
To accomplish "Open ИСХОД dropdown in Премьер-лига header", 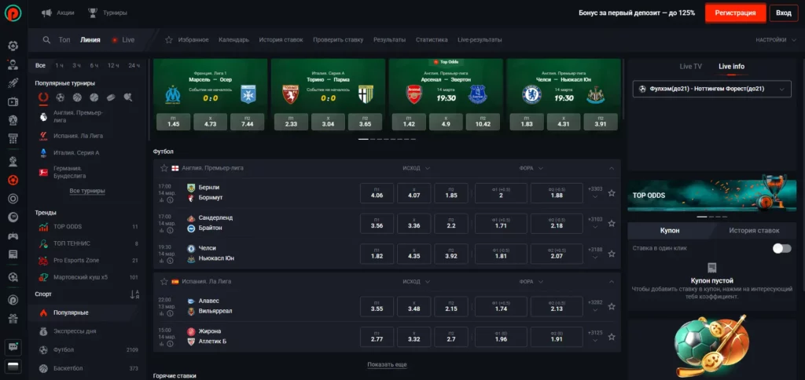I will [x=417, y=168].
